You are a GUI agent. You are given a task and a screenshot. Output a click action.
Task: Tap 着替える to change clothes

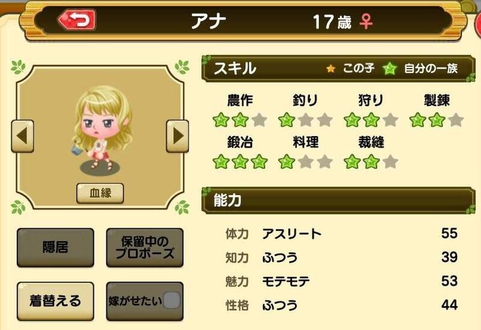[55, 301]
